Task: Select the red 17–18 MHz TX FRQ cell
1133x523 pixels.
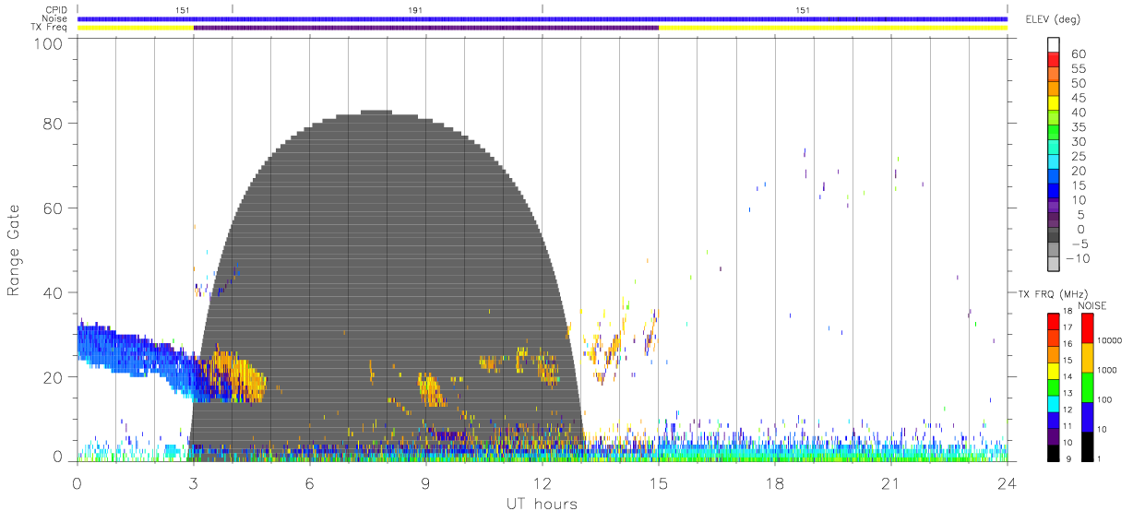Action: click(1054, 320)
